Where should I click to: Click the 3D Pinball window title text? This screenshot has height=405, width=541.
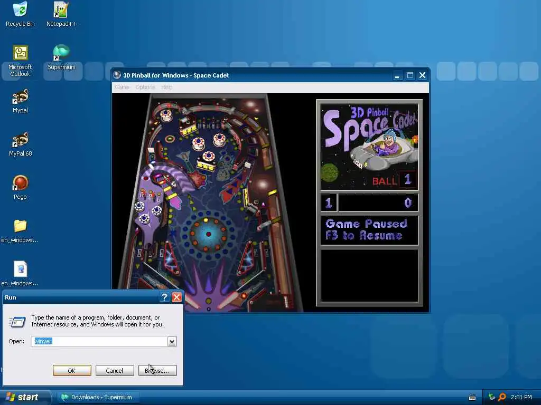(176, 75)
